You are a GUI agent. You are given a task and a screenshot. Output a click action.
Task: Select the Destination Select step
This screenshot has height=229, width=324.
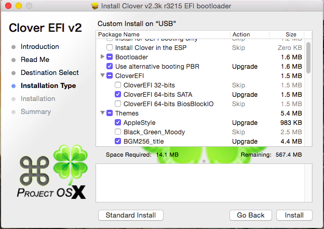(49, 73)
